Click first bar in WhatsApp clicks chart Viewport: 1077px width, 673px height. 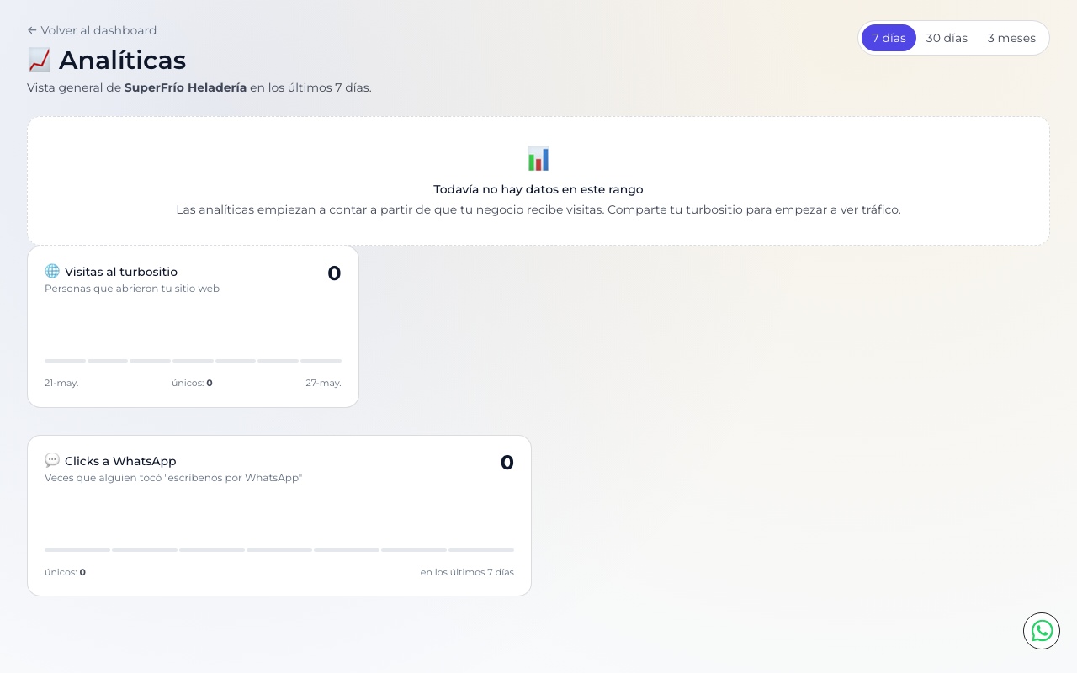77,550
